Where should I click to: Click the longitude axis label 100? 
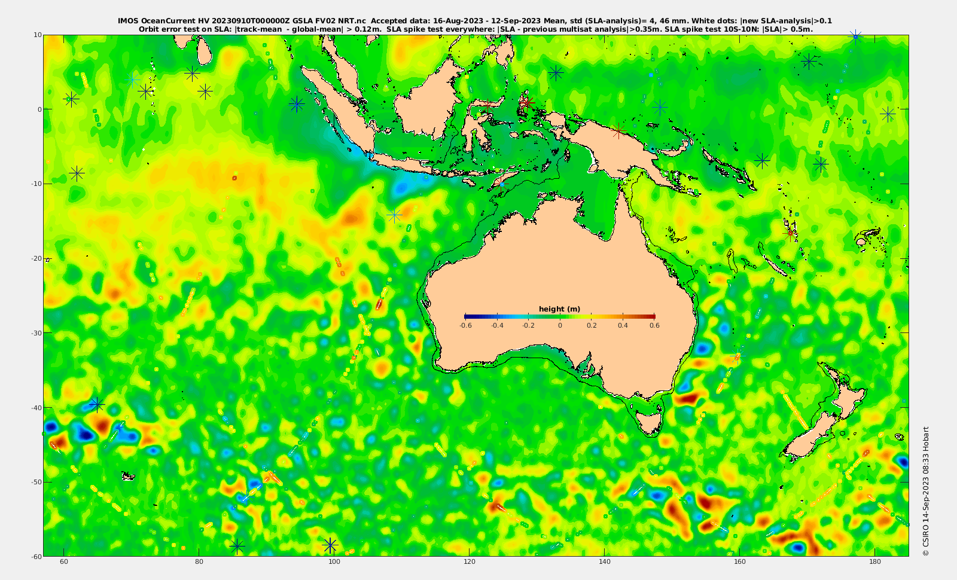click(334, 562)
